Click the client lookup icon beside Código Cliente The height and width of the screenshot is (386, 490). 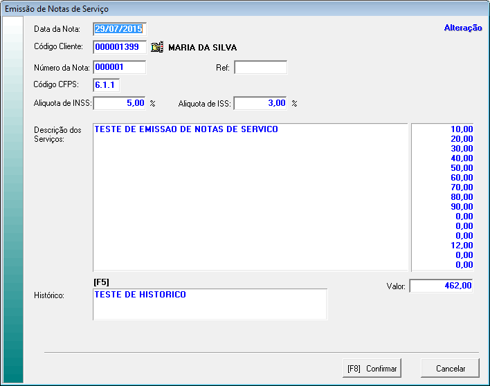coord(157,48)
